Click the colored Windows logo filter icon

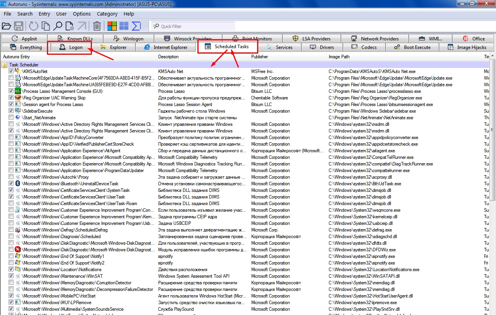pyautogui.click(x=112, y=26)
